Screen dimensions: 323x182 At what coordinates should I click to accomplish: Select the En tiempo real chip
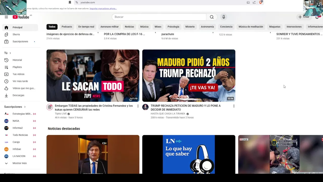click(x=86, y=27)
